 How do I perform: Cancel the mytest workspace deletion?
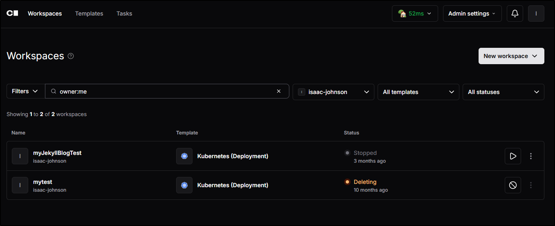[x=512, y=185]
